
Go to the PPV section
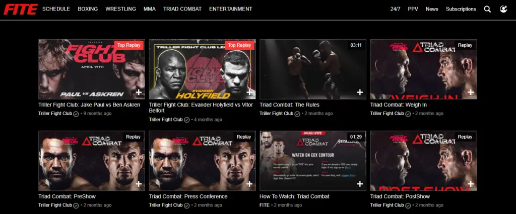413,9
